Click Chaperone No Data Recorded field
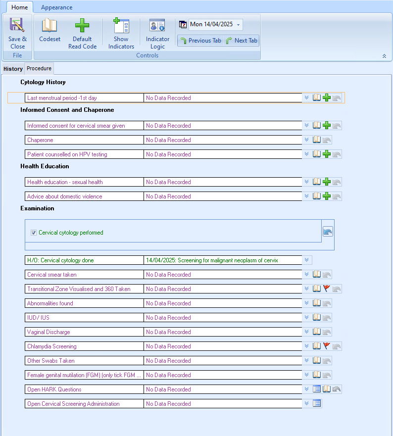 tap(223, 140)
